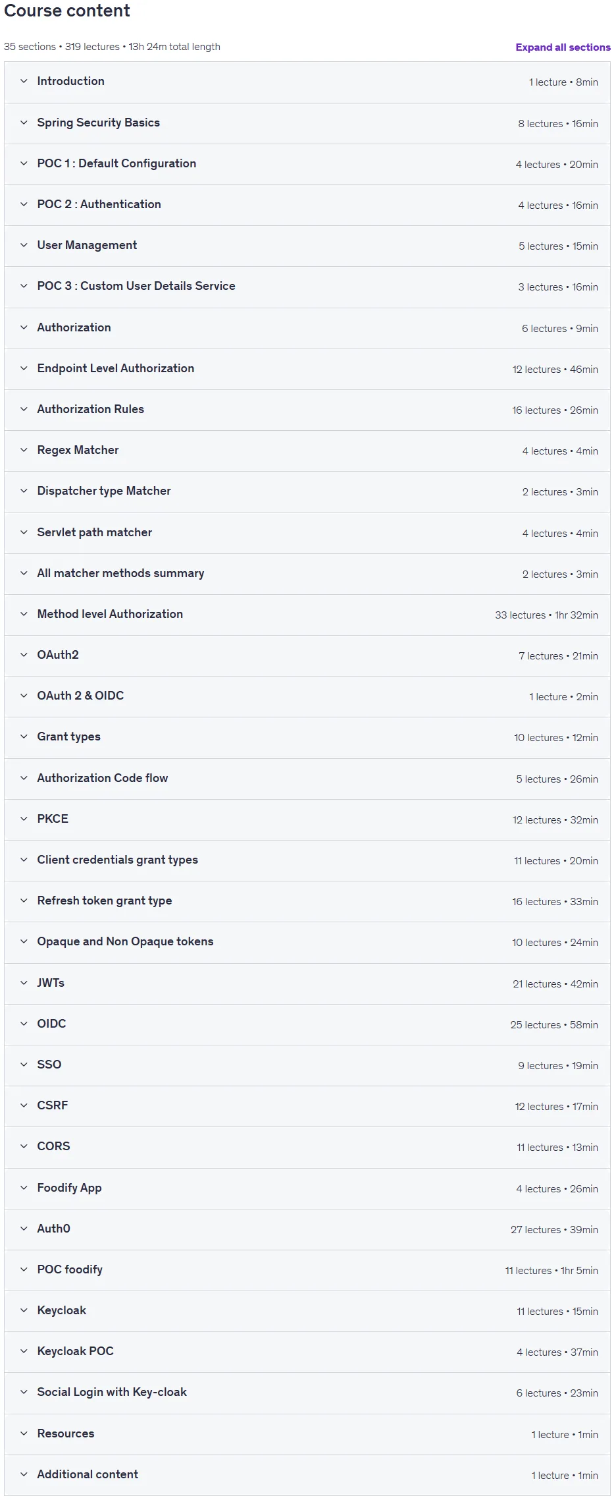Click the User Management section chevron
616x1500 pixels.
(24, 245)
